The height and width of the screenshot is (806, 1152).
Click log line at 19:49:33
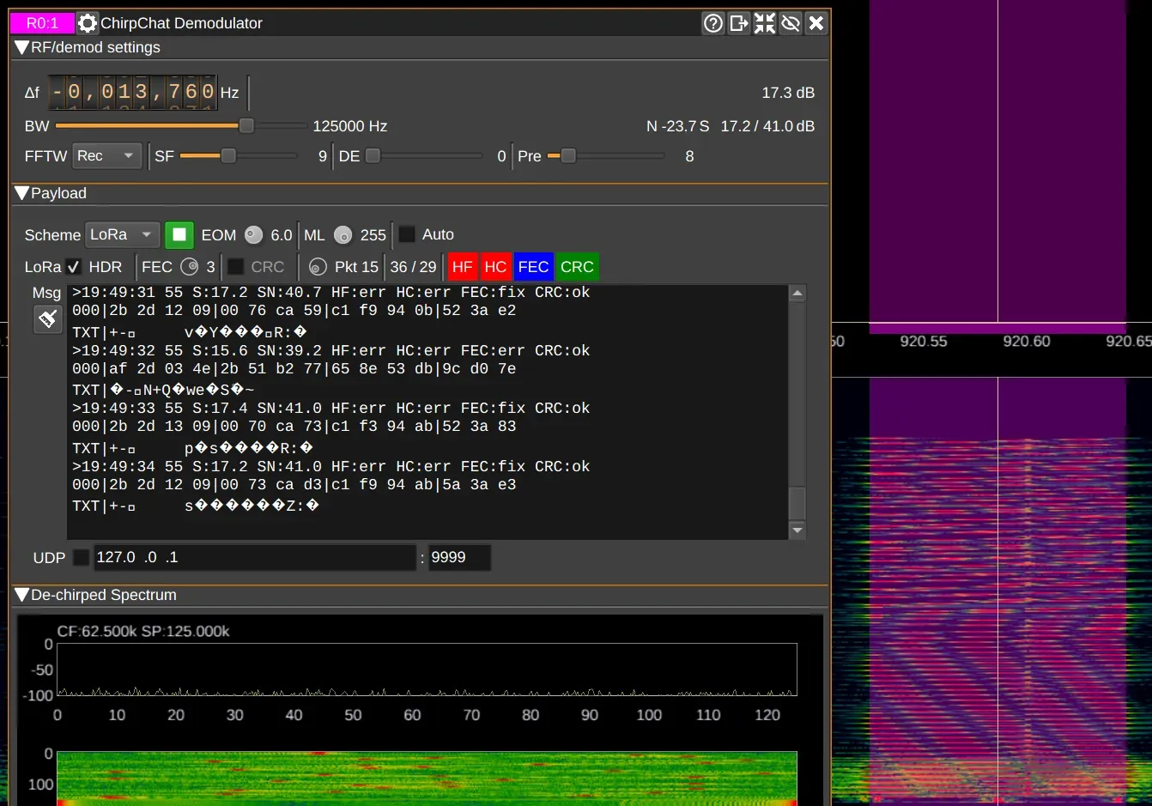331,408
